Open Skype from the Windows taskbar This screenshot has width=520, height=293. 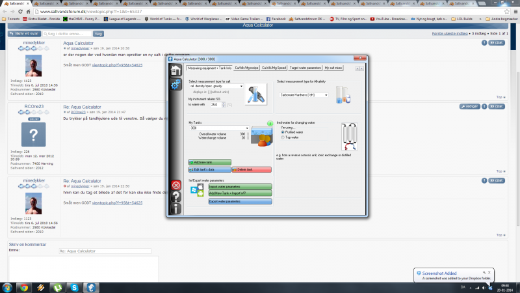pyautogui.click(x=74, y=286)
